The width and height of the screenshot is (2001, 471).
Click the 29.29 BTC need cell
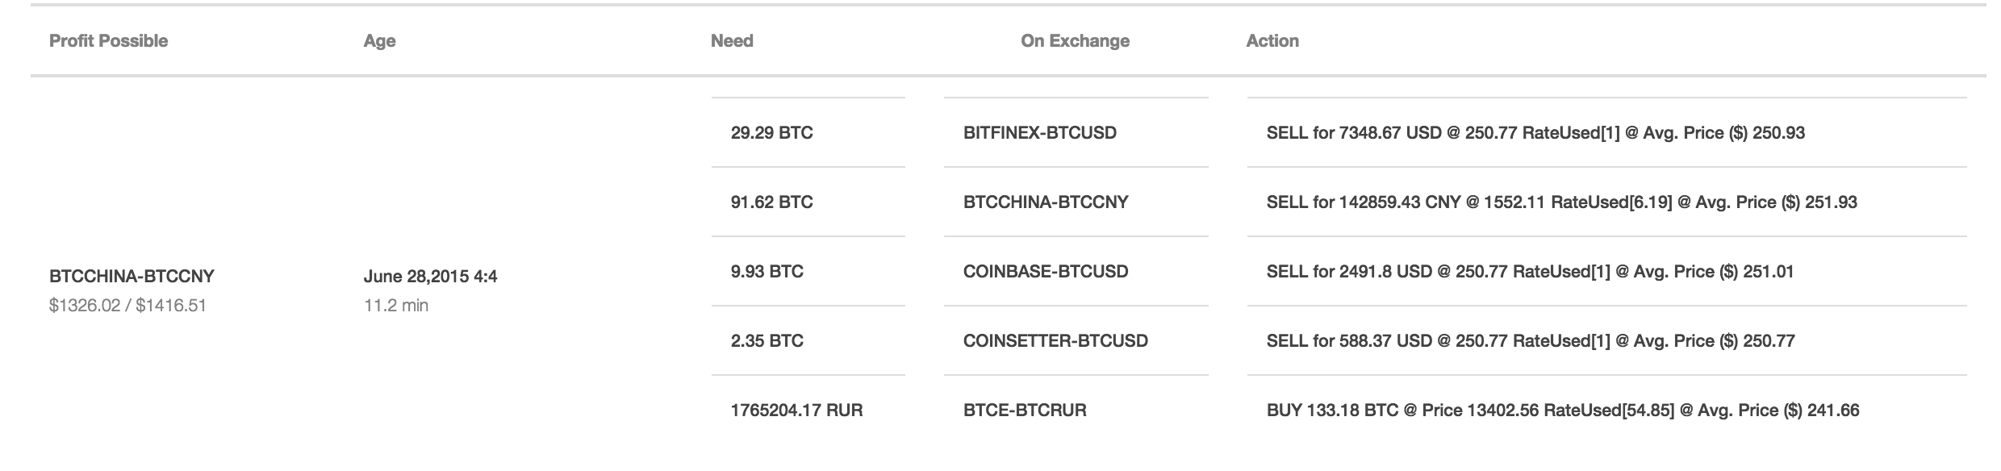[772, 133]
